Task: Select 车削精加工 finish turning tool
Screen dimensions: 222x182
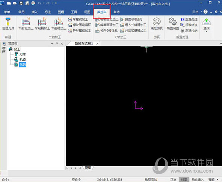Action: (x=42, y=24)
